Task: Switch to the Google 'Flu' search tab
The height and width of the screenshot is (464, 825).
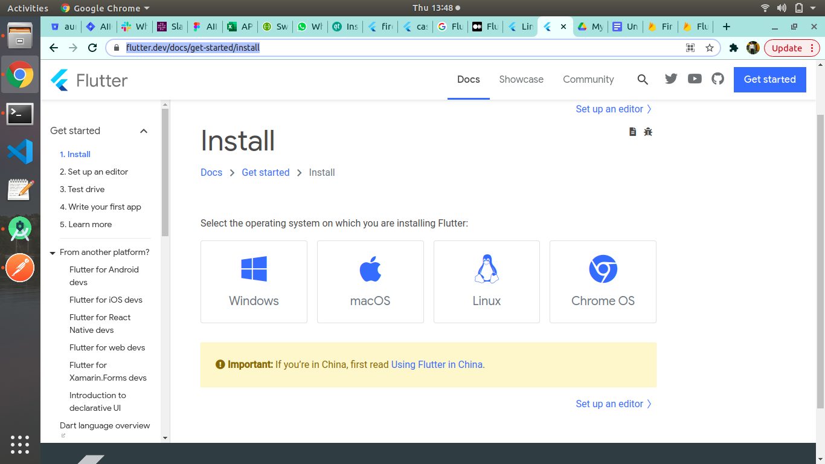Action: point(451,27)
